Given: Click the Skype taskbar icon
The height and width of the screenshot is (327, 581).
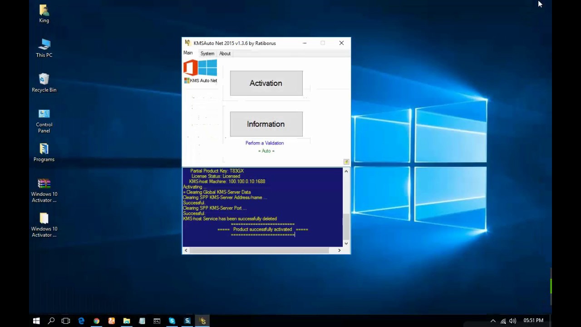Looking at the screenshot, I should 172,321.
